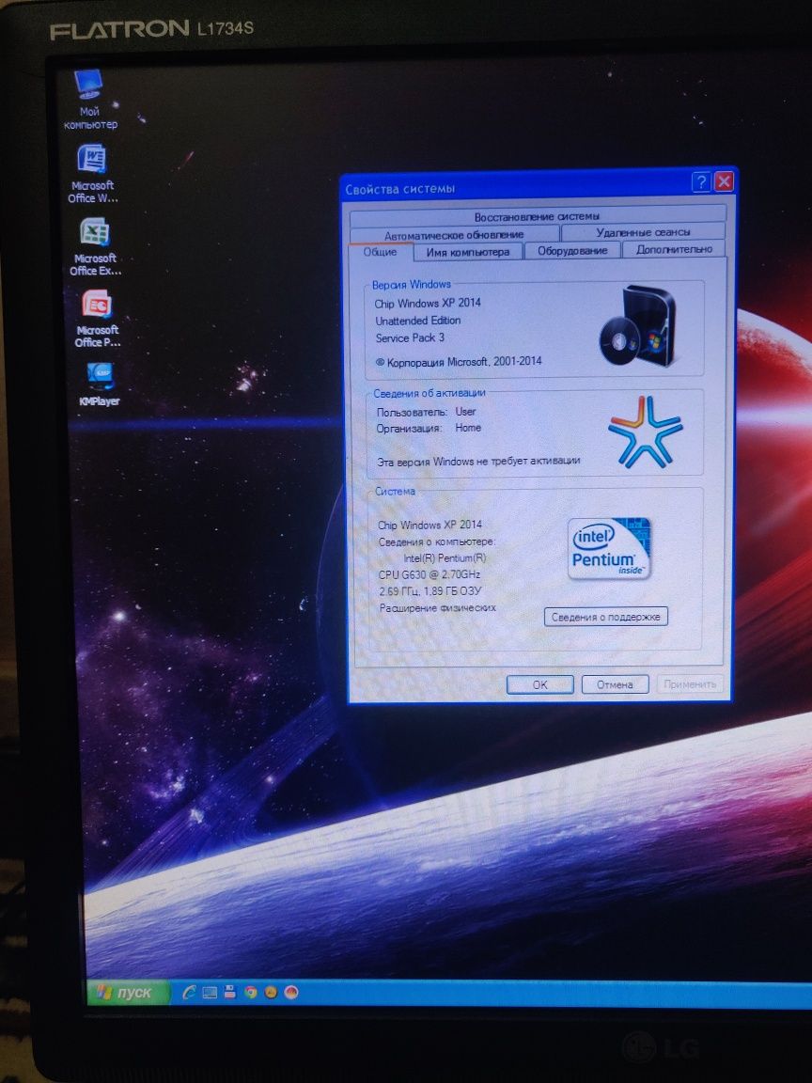Click the 'Пользователь: User' line

(426, 412)
